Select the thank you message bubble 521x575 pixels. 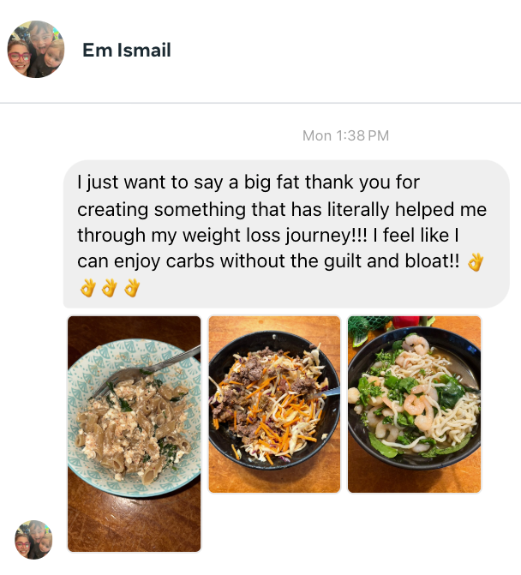[286, 234]
